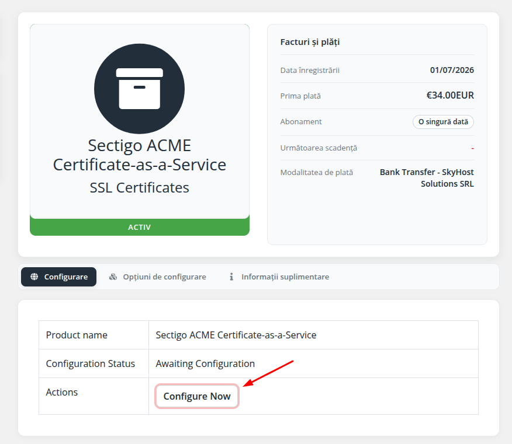Click the 'O singură dată' subscription badge

(x=443, y=121)
